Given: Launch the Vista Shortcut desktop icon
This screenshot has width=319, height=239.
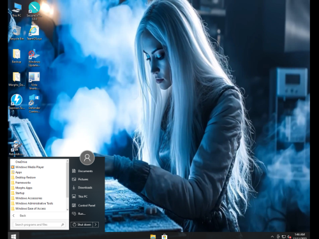Looking at the screenshot, I should [34, 81].
